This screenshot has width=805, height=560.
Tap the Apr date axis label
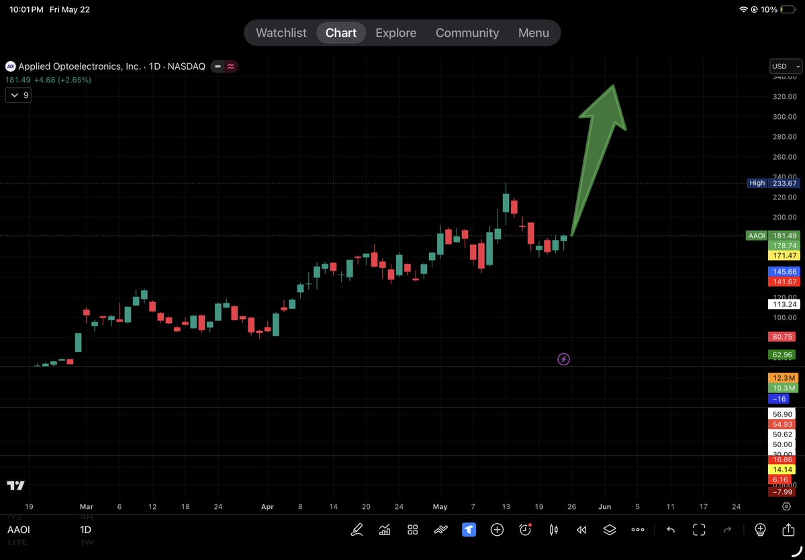click(267, 506)
